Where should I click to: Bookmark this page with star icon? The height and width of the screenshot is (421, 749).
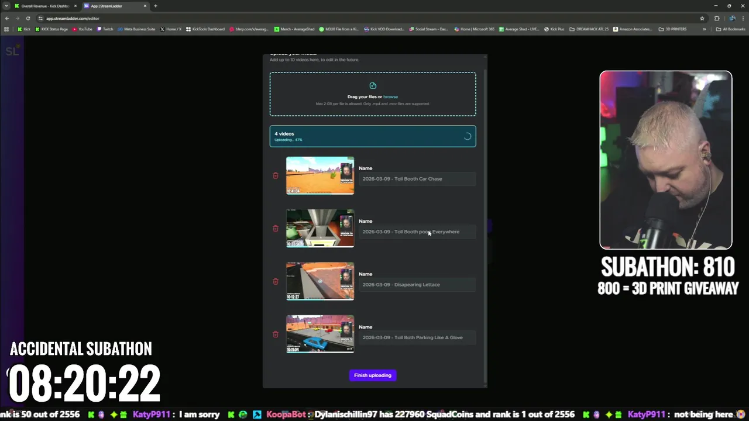pos(702,18)
